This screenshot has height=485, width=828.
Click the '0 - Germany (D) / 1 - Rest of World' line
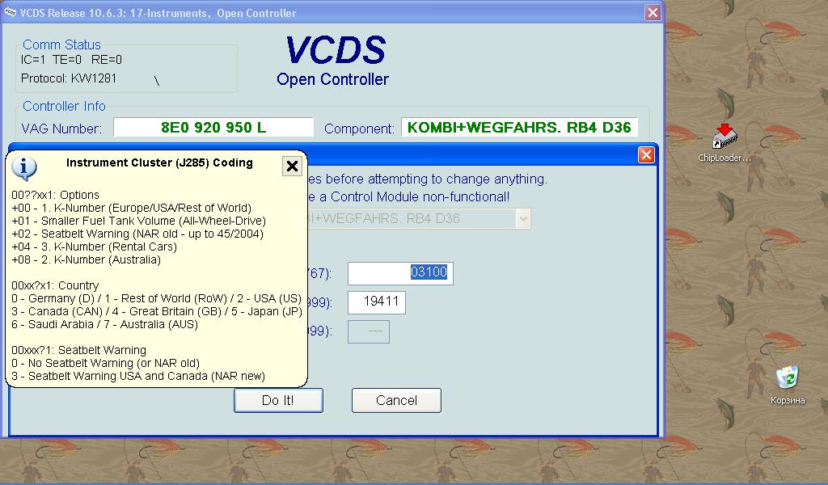point(156,299)
